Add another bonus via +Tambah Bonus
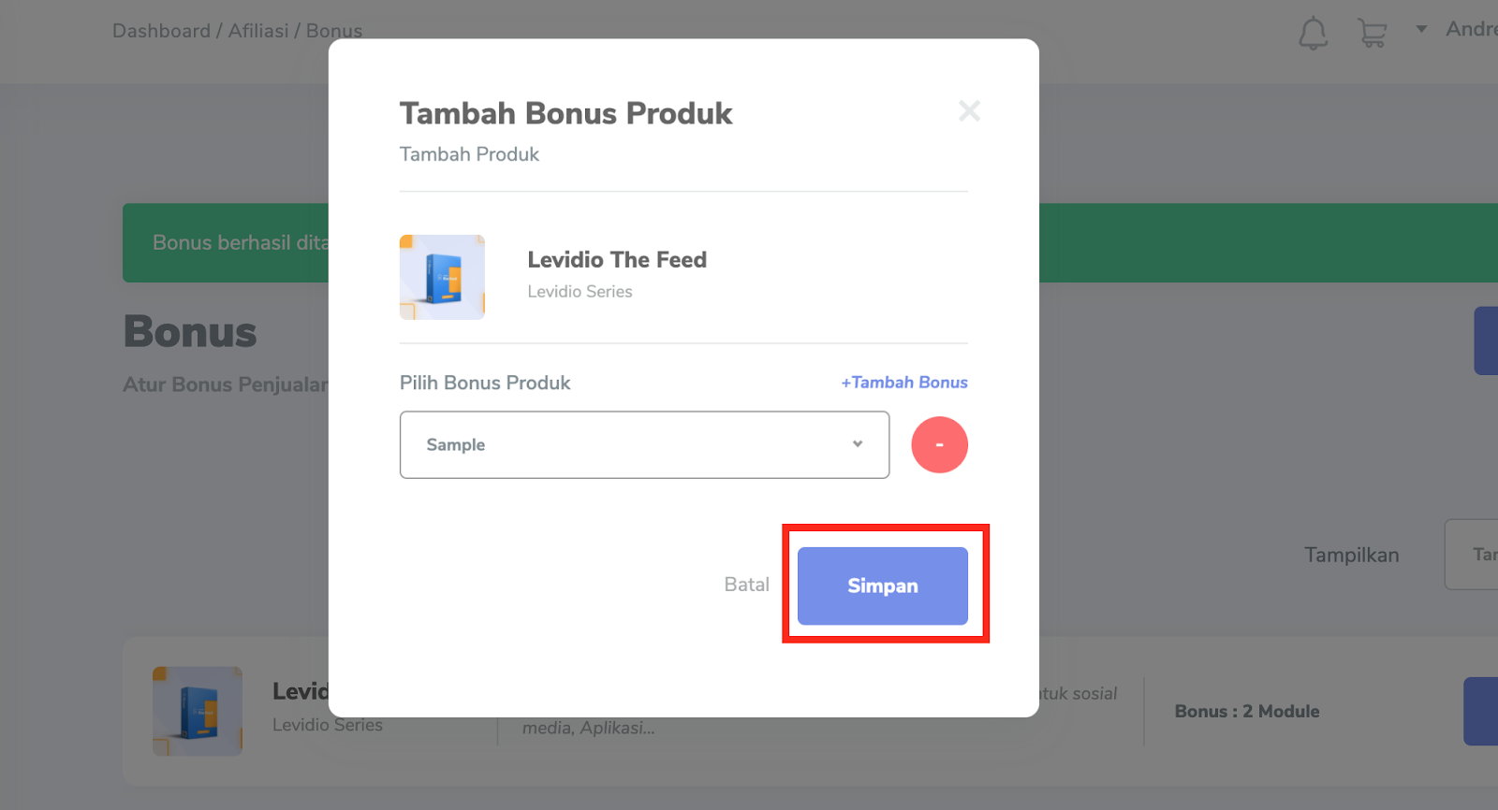Viewport: 1498px width, 810px height. tap(904, 383)
